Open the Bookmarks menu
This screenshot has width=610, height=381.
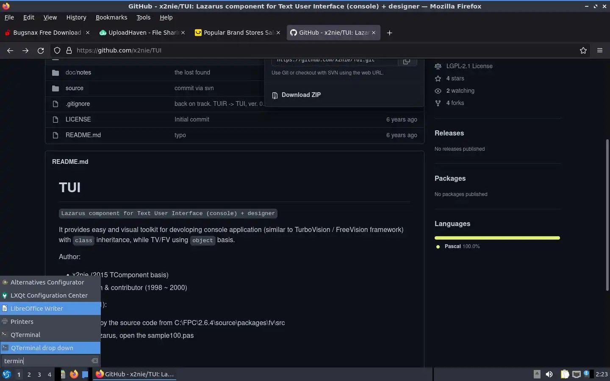tap(111, 17)
